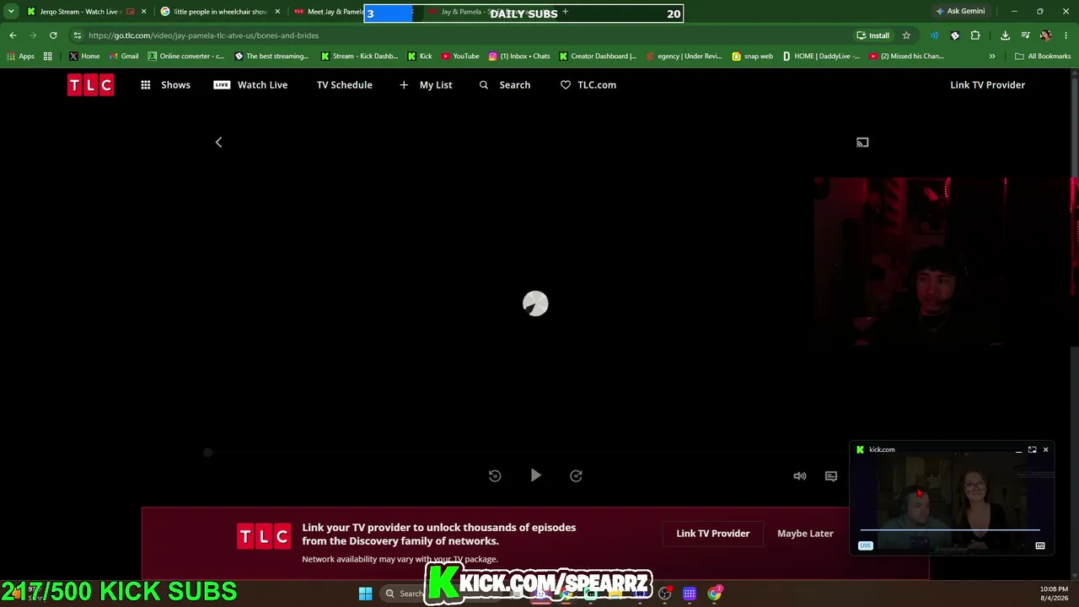Open the Windows Start menu
1079x607 pixels.
(x=365, y=594)
